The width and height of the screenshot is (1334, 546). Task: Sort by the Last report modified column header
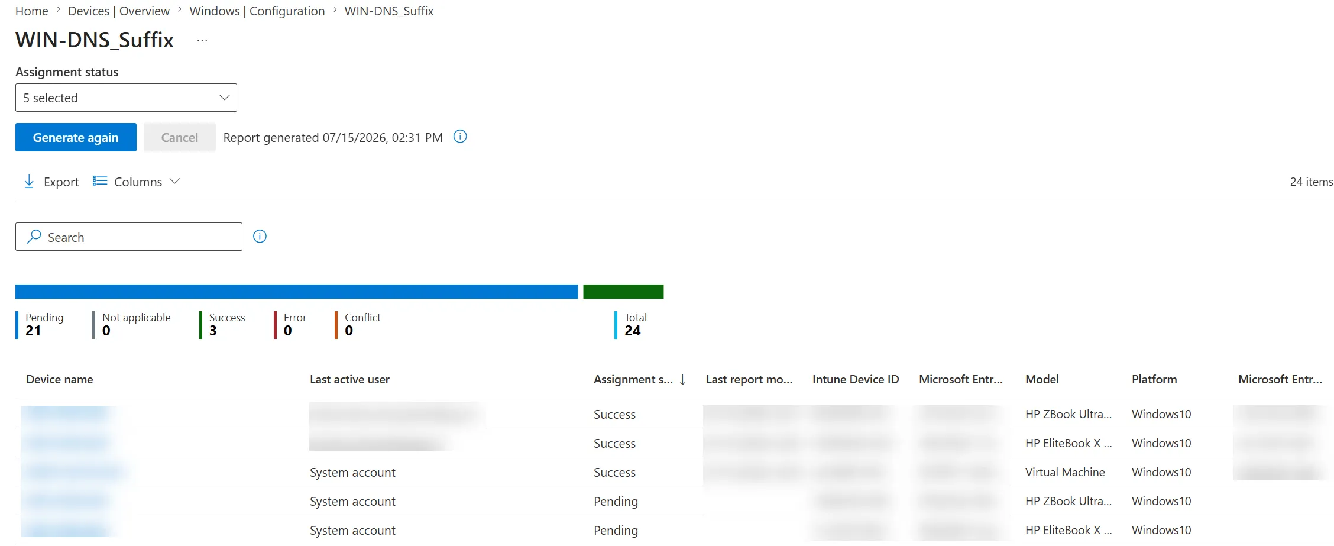coord(749,379)
